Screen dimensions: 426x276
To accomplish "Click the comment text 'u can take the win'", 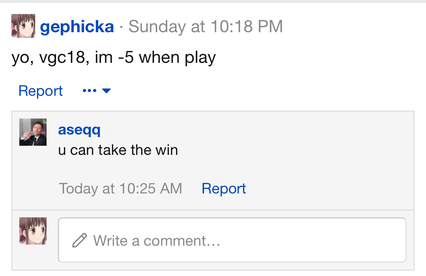I will (118, 150).
